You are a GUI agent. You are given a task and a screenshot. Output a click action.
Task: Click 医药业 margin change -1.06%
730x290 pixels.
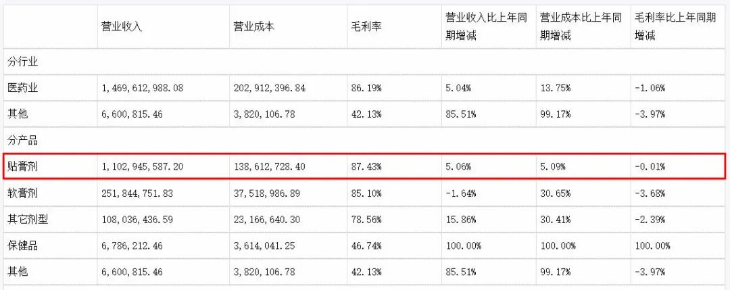(x=650, y=88)
